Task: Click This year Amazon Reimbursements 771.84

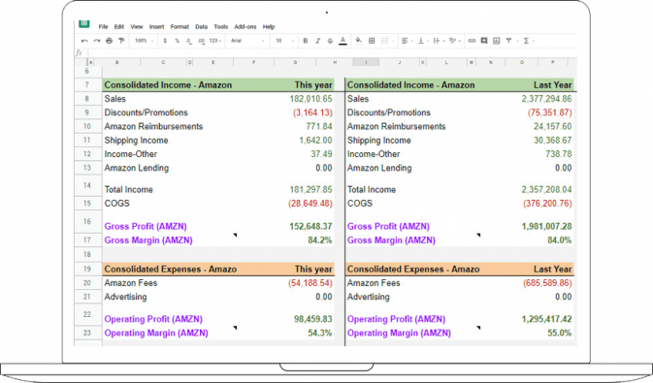Action: (x=319, y=127)
